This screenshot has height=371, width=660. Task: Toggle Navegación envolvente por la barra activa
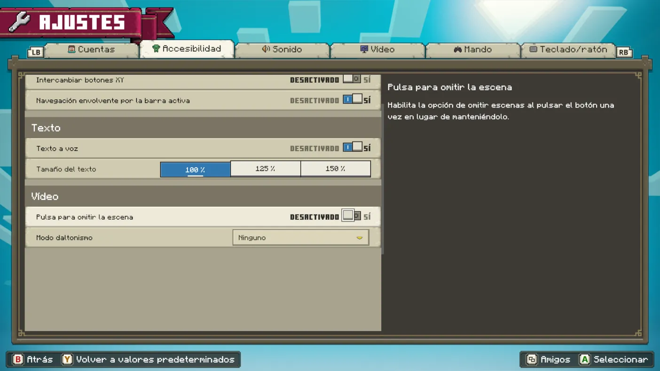353,100
